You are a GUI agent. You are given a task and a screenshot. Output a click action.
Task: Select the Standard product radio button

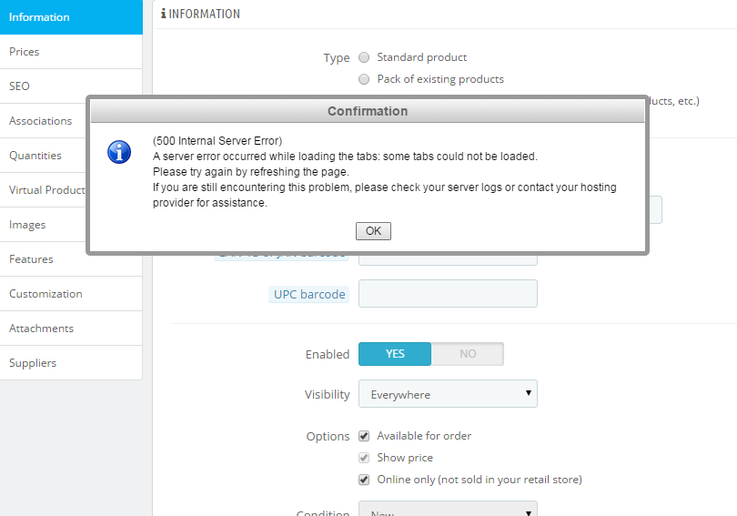coord(364,57)
